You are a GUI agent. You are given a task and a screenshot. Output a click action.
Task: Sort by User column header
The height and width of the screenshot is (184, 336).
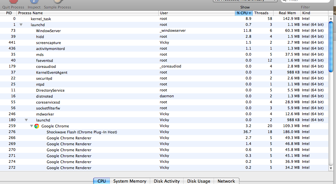[197, 13]
